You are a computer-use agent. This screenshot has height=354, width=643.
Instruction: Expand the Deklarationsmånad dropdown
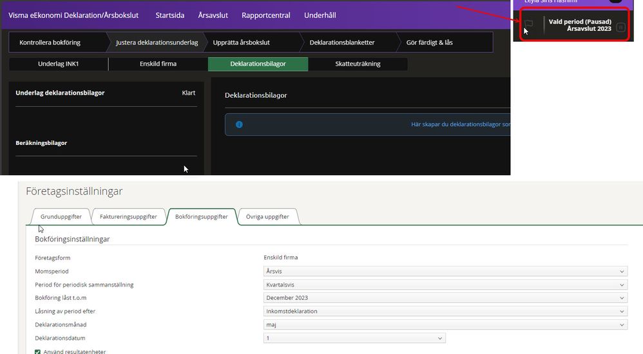(445, 325)
